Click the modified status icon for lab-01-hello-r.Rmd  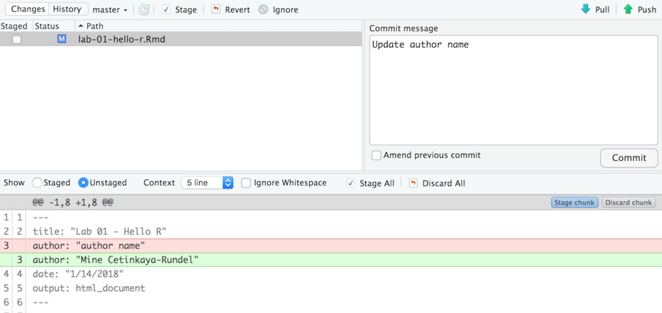point(61,39)
